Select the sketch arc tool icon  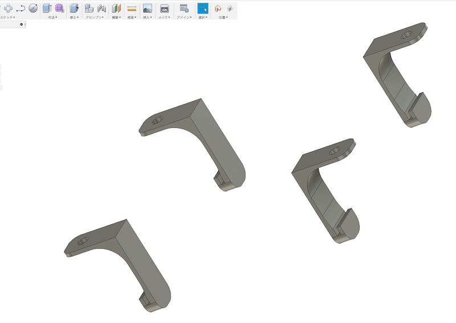click(21, 8)
